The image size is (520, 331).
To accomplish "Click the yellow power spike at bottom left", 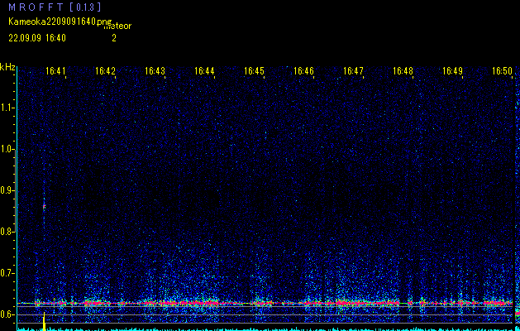I will pos(44,321).
